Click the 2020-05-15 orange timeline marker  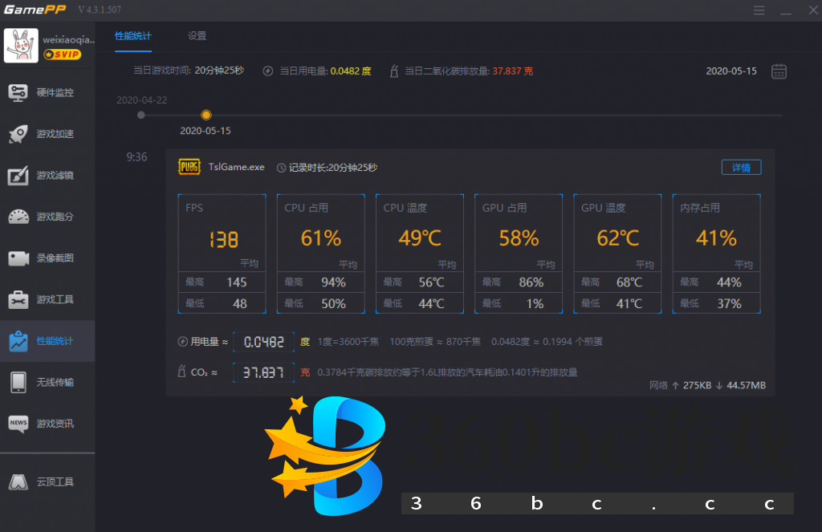pos(206,115)
